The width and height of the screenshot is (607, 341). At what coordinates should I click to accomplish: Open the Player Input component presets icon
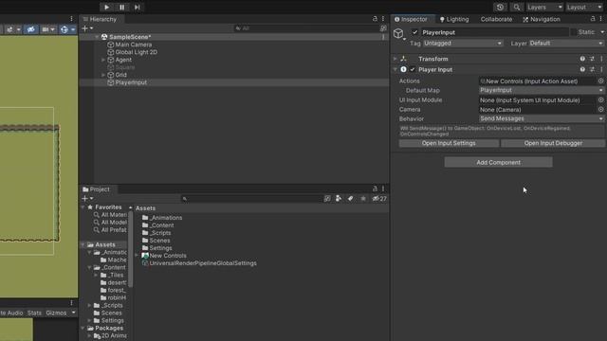592,69
